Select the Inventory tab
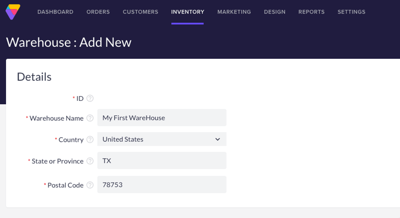The height and width of the screenshot is (218, 400). (x=187, y=12)
